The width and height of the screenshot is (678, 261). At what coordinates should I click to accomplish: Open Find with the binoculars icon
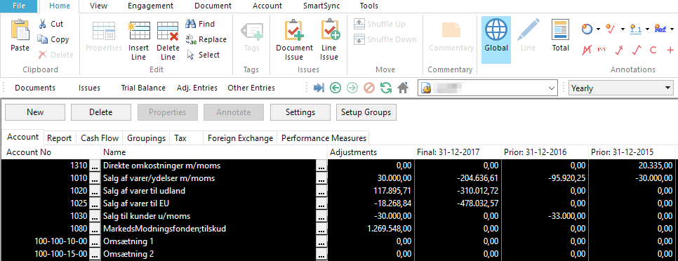tap(191, 24)
